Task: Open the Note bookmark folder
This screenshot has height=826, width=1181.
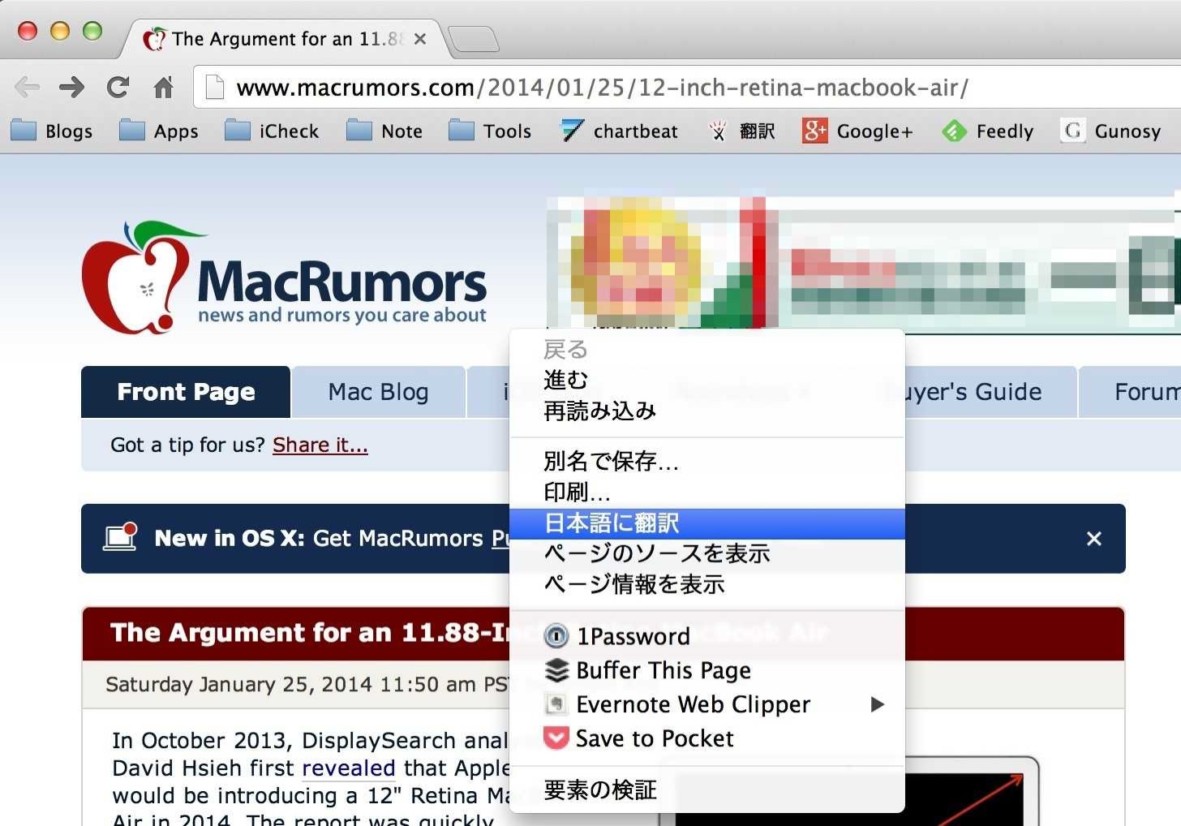Action: coord(384,131)
